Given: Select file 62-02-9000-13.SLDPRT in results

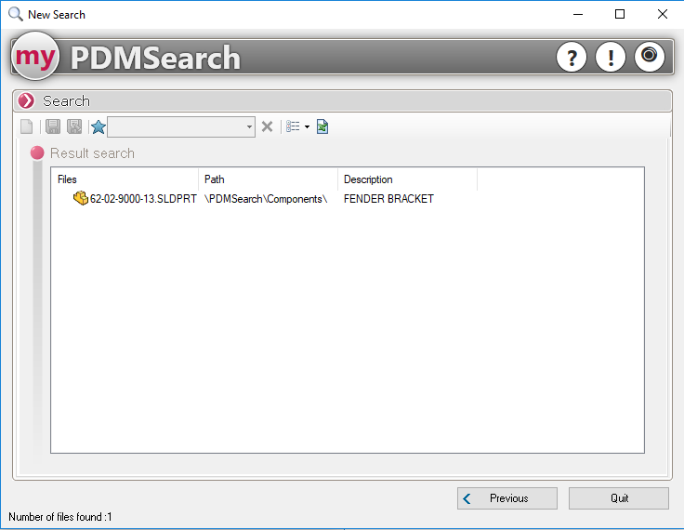Looking at the screenshot, I should coord(143,199).
